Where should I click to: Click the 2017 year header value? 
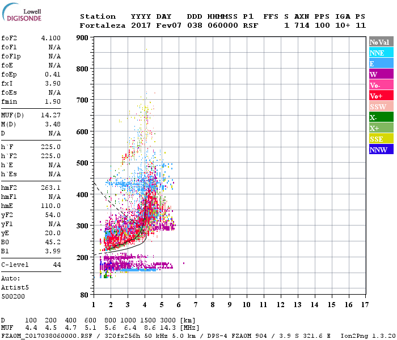141,25
